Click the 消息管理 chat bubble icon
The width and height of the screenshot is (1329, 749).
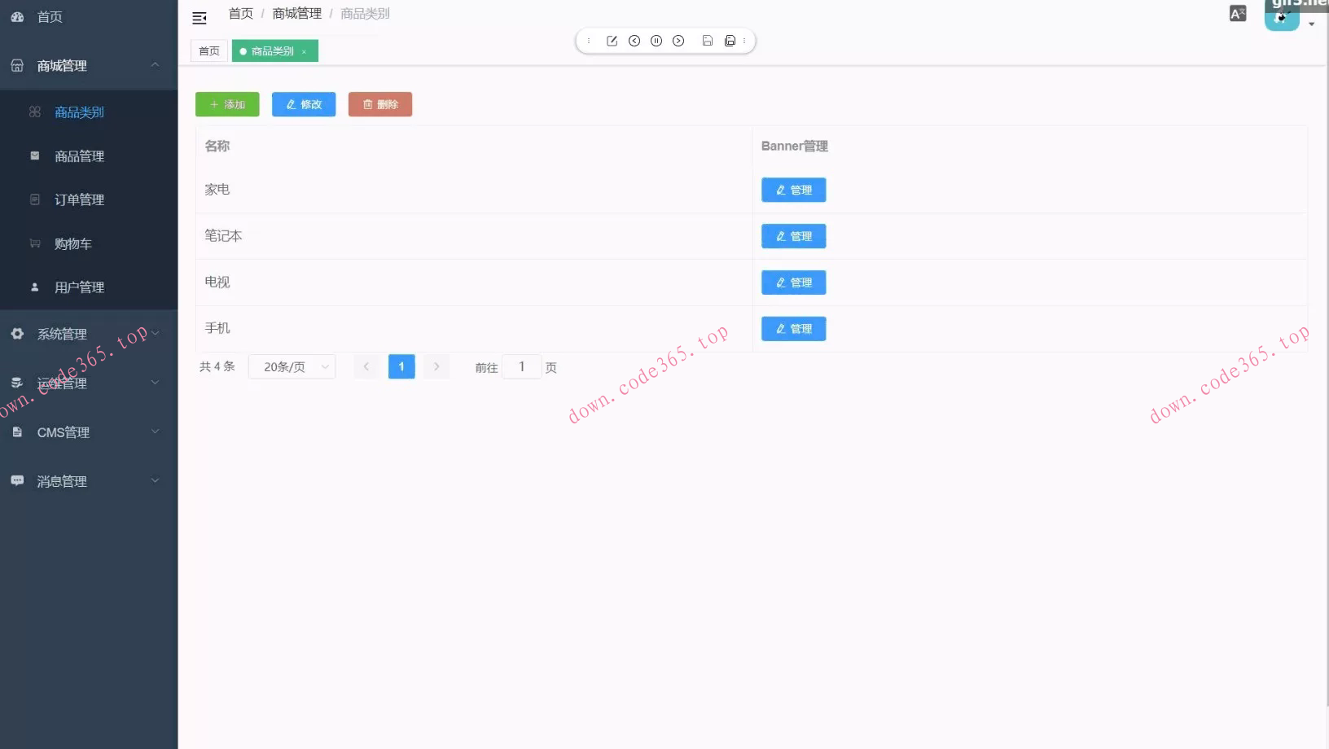[17, 480]
